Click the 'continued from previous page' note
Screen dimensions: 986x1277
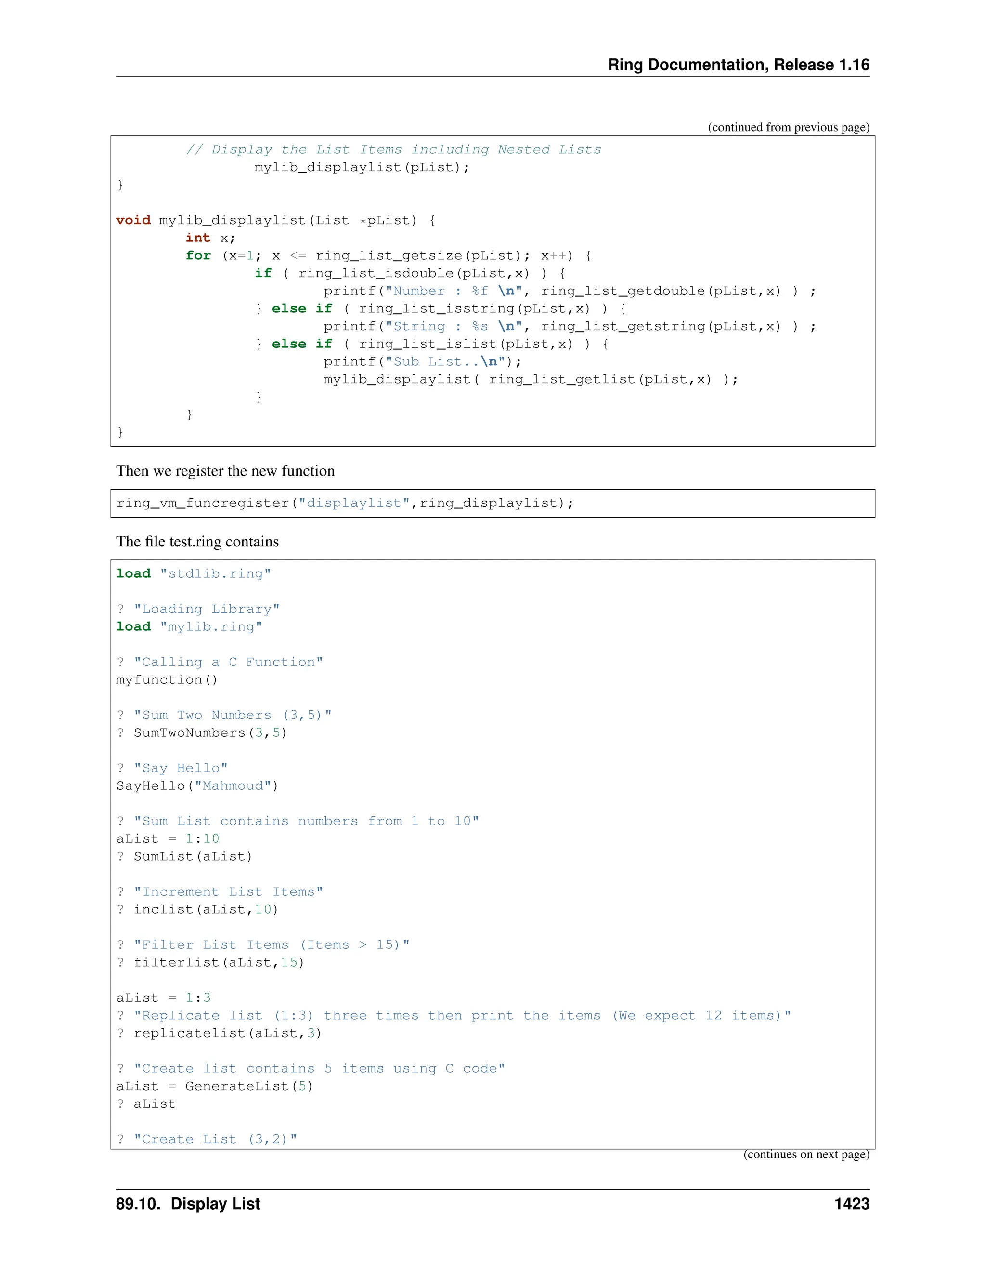pos(788,127)
